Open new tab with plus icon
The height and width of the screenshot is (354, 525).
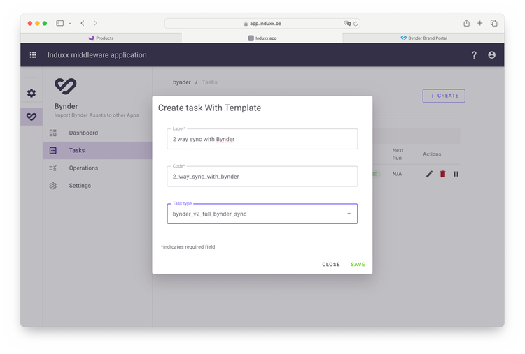coord(479,23)
